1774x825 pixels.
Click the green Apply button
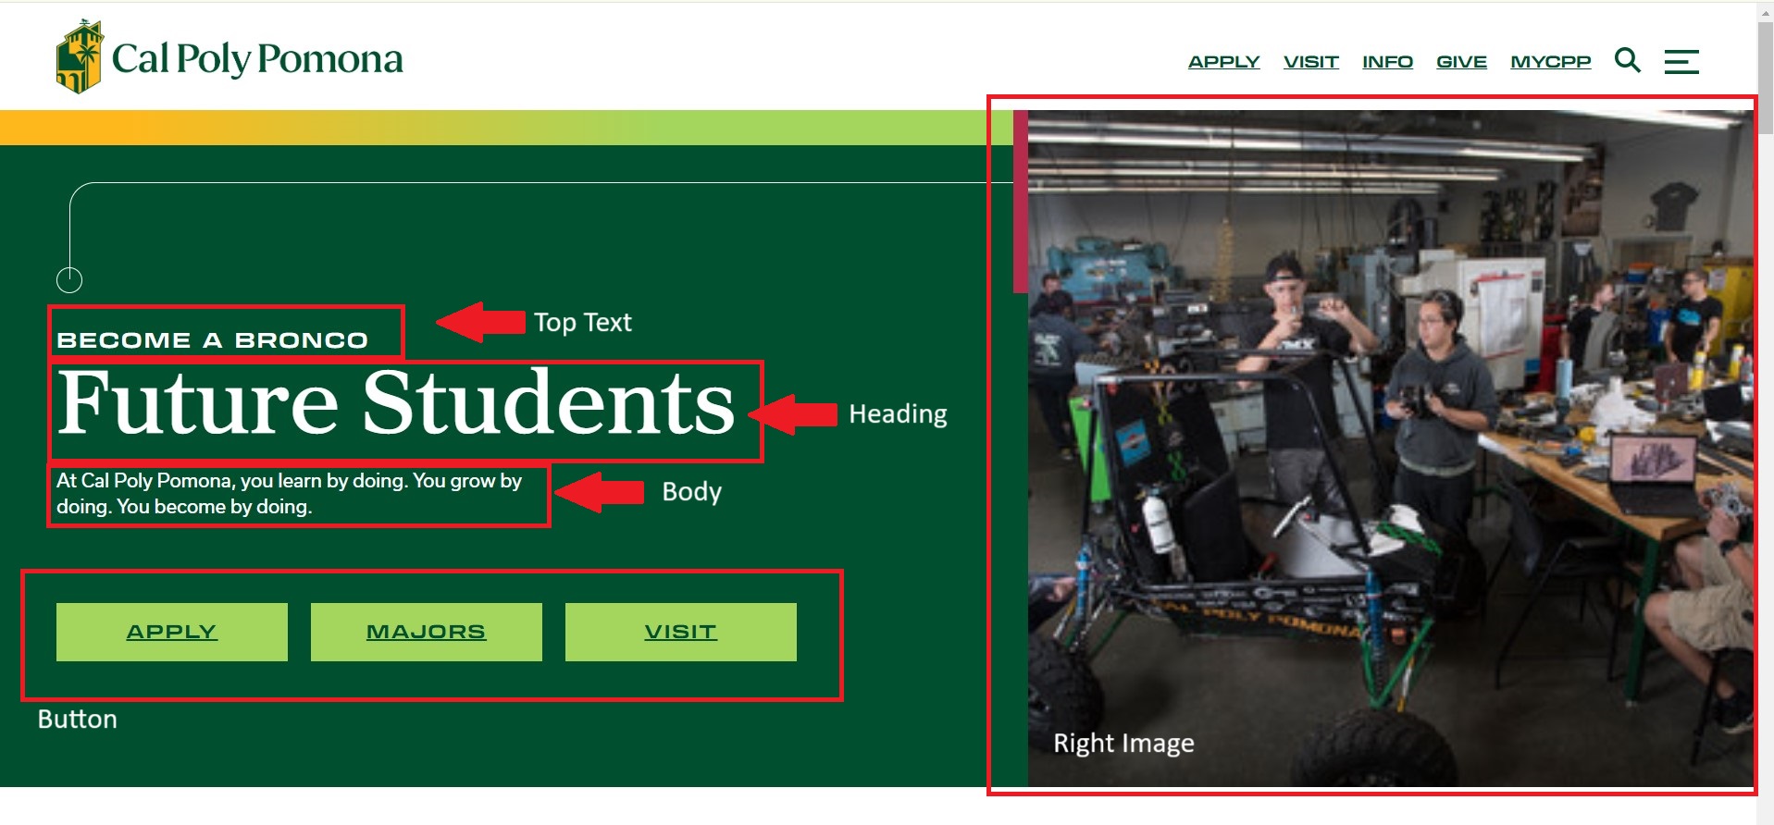pos(172,632)
